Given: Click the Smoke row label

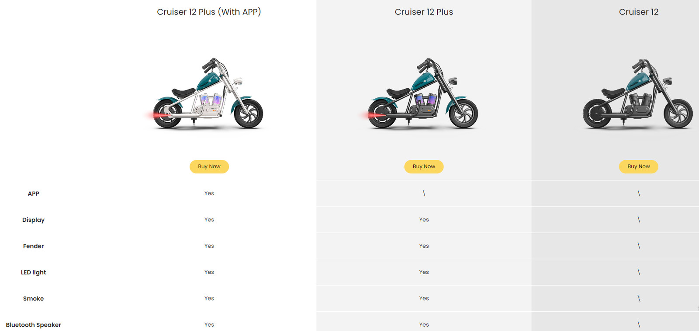Looking at the screenshot, I should [x=34, y=299].
